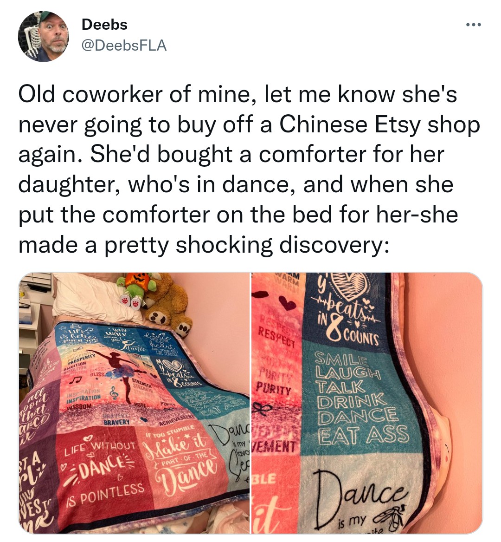Open the three-dot more options menu
The image size is (501, 542).
473,25
